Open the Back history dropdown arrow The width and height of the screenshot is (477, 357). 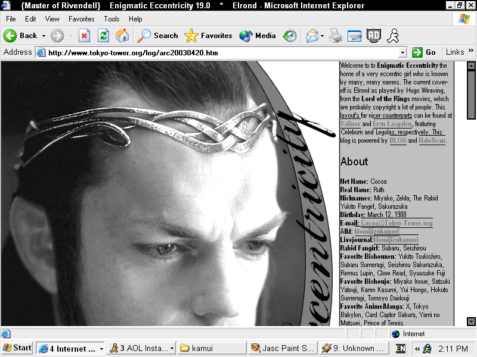tap(44, 36)
